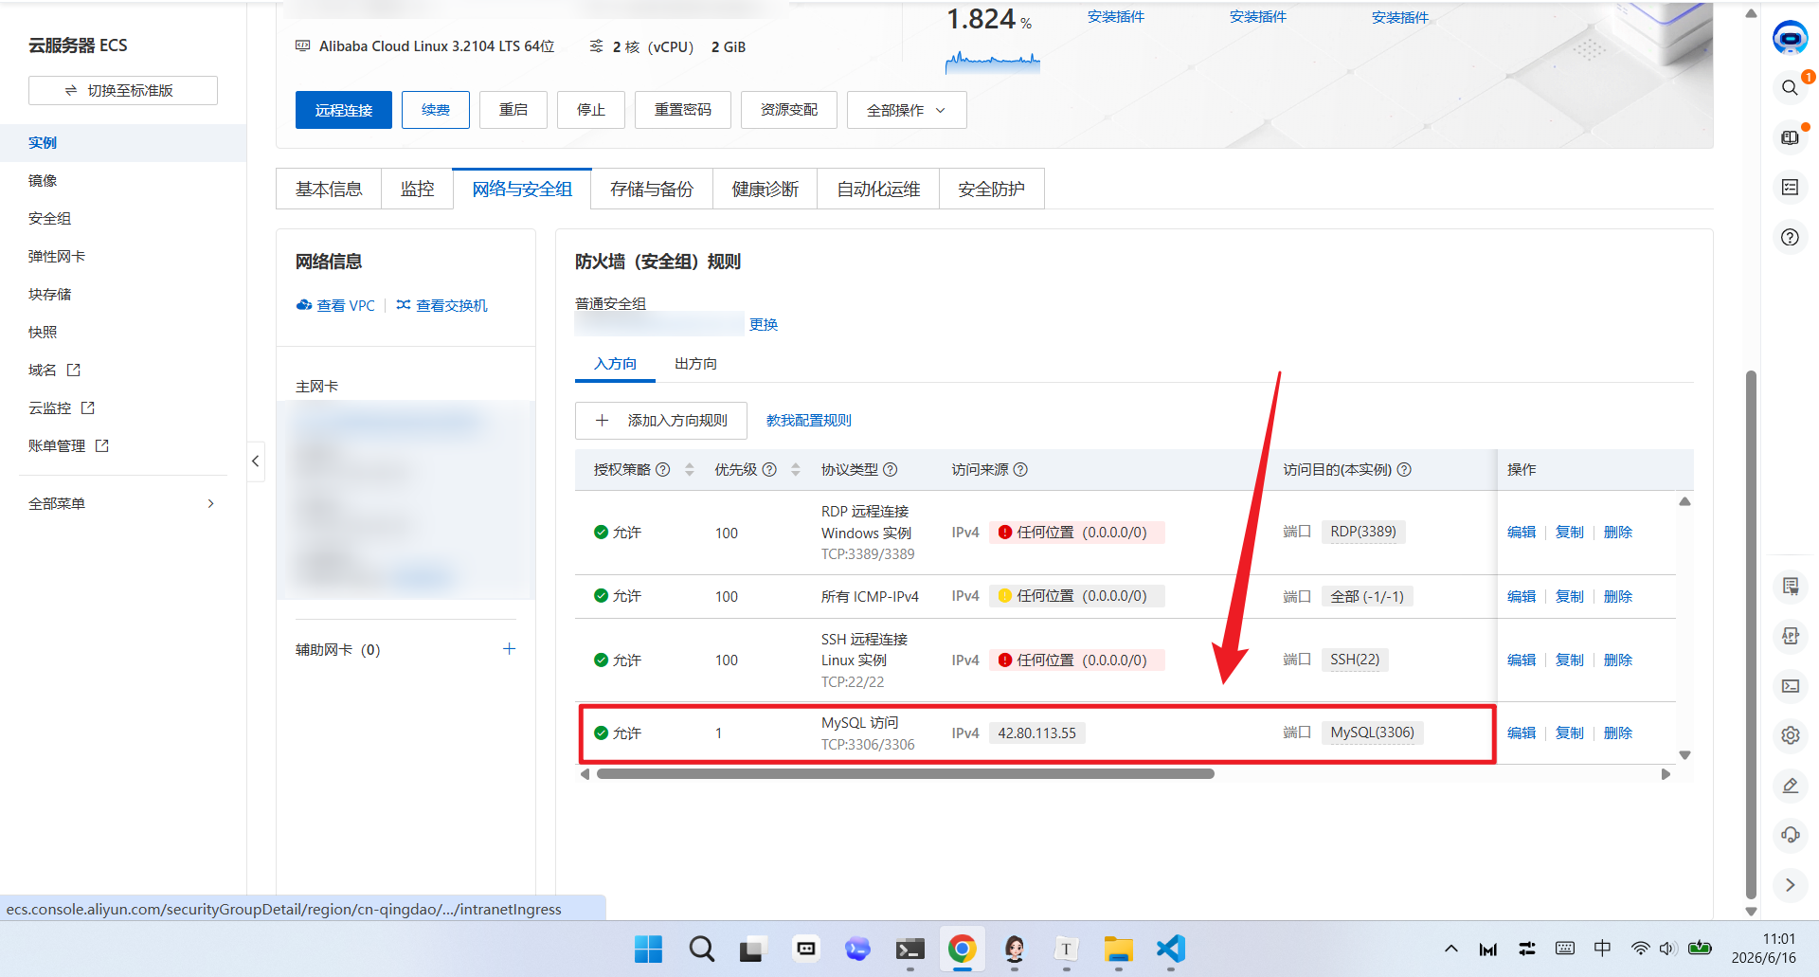Screen dimensions: 1819x977
Task: Open the search icon in right toolbar
Action: (1790, 87)
